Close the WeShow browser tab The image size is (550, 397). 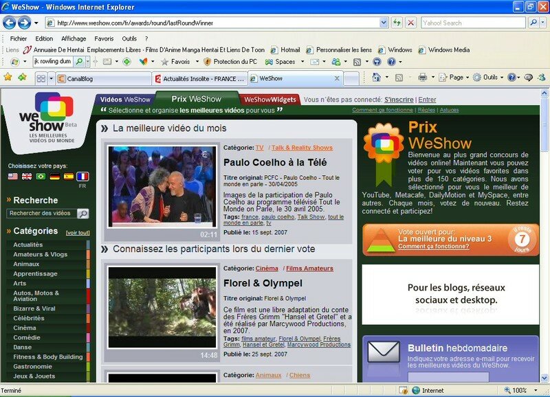(x=337, y=78)
